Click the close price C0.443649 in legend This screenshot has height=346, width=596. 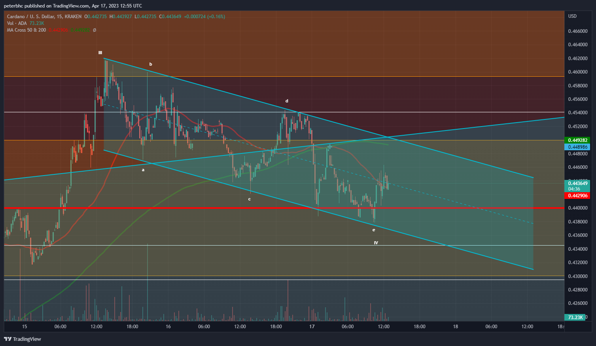(x=170, y=17)
